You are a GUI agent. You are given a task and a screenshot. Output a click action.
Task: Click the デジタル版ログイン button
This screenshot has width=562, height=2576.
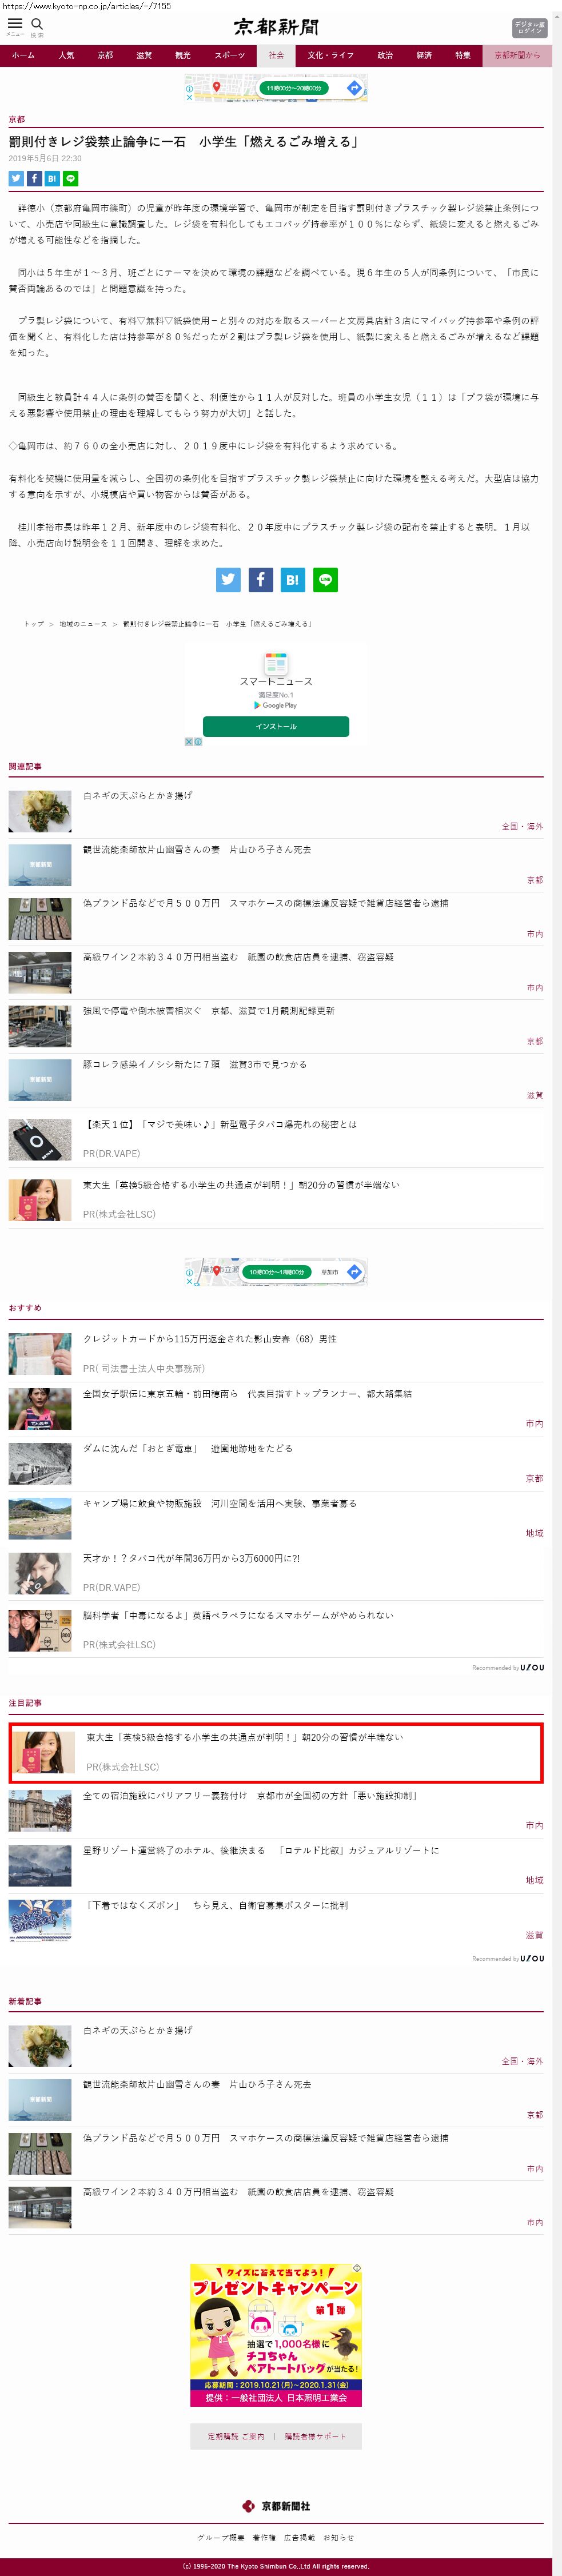(529, 27)
